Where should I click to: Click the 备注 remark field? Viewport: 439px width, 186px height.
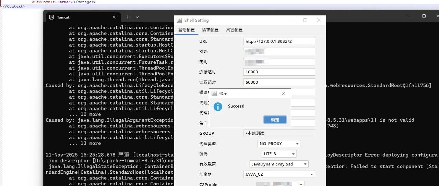279,123
